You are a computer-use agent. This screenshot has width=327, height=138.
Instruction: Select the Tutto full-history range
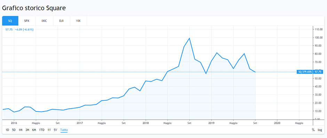coord(64,130)
